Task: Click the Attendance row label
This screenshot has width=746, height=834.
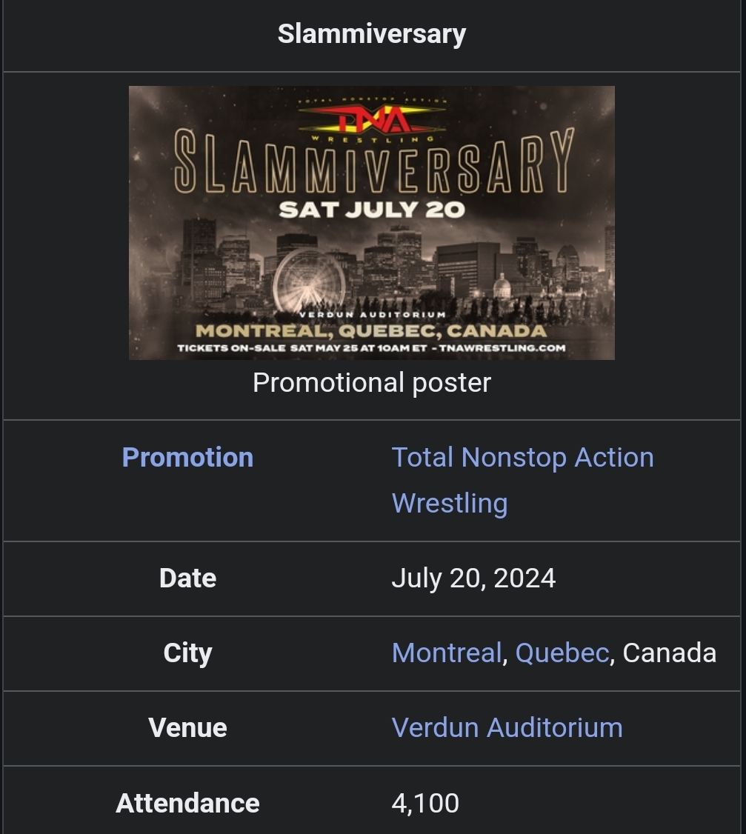Action: coord(187,803)
